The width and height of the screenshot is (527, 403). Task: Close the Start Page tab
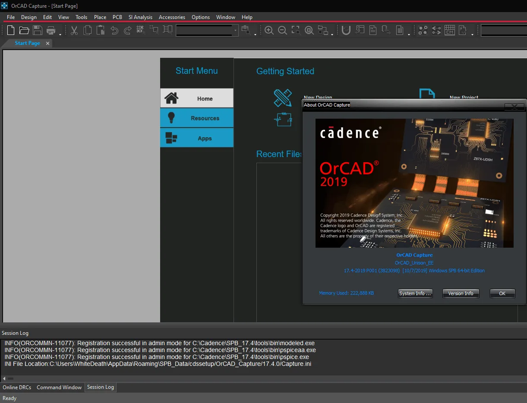(48, 43)
